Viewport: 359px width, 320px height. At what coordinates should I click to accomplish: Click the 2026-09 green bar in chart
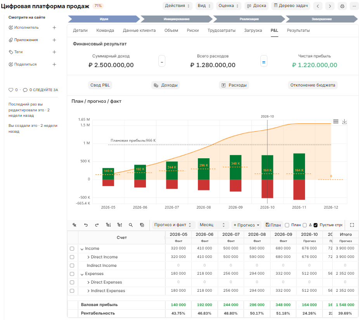point(235,167)
